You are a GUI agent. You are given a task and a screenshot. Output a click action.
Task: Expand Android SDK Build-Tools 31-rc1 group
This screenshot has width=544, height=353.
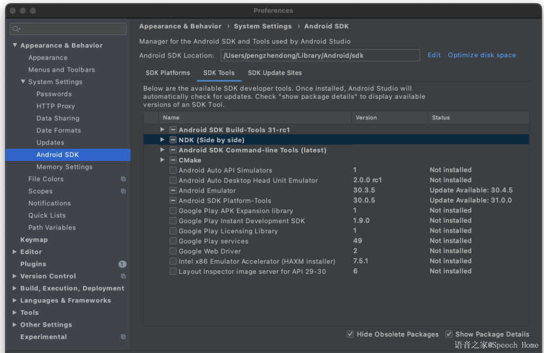pos(163,130)
